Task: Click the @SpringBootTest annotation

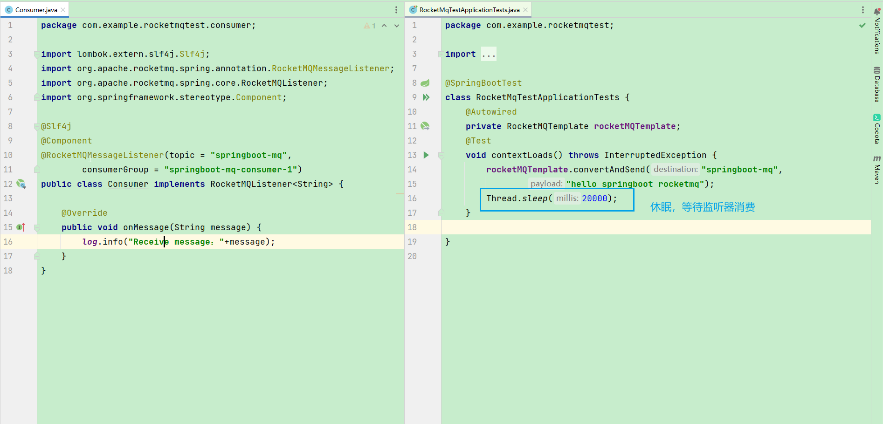Action: [483, 83]
